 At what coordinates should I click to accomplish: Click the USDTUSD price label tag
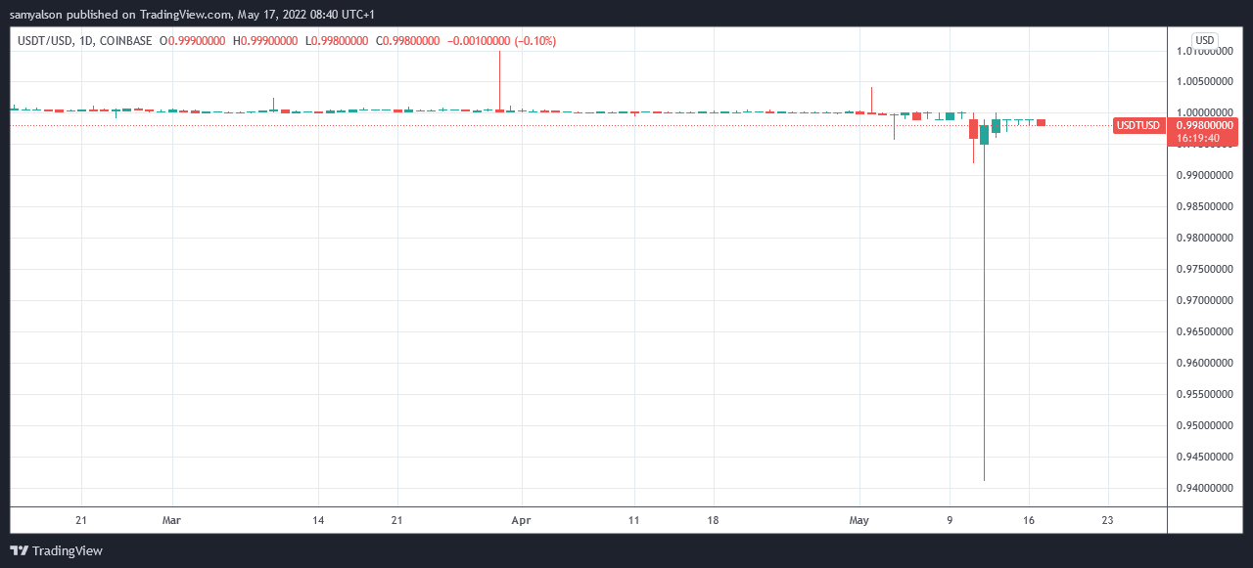1139,125
